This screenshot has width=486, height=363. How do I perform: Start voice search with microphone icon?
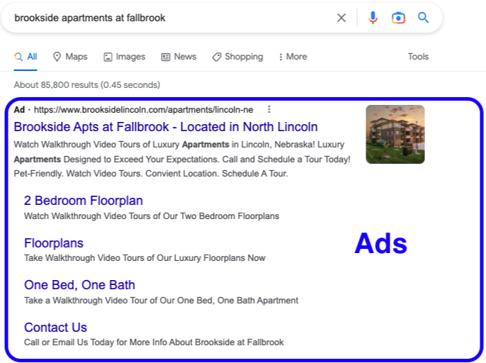click(x=373, y=18)
